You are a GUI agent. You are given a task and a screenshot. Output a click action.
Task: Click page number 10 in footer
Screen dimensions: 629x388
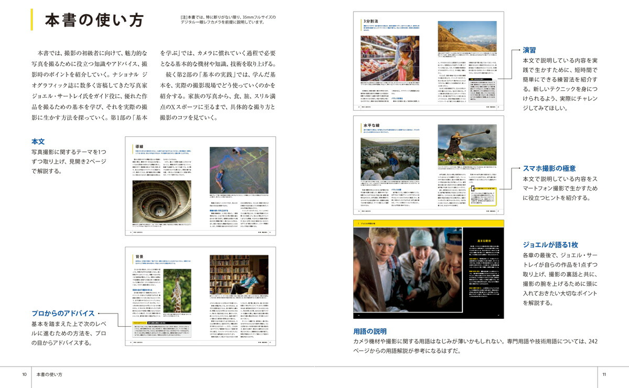coord(25,374)
